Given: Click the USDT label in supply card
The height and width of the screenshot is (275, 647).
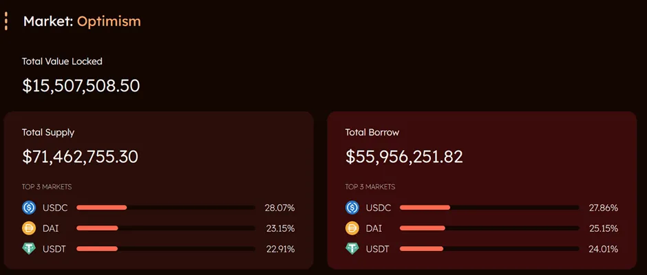Looking at the screenshot, I should tap(54, 249).
